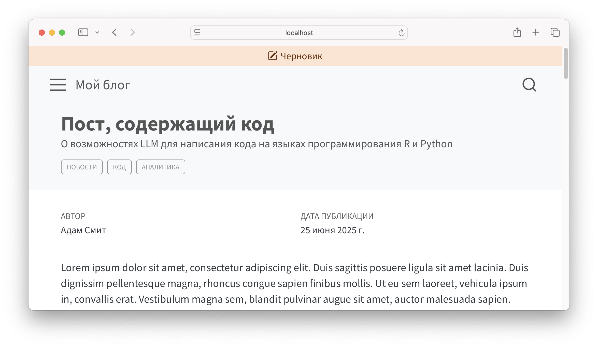Open the hamburger navigation menu
This screenshot has height=348, width=598.
click(x=58, y=85)
